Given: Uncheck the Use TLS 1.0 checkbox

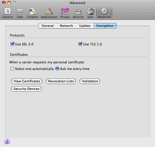Looking at the screenshot, I should 80,44.
